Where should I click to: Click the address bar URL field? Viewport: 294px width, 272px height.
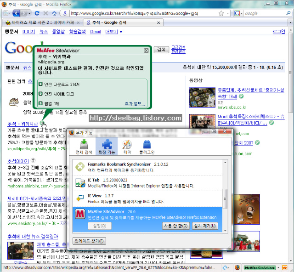click(x=143, y=13)
